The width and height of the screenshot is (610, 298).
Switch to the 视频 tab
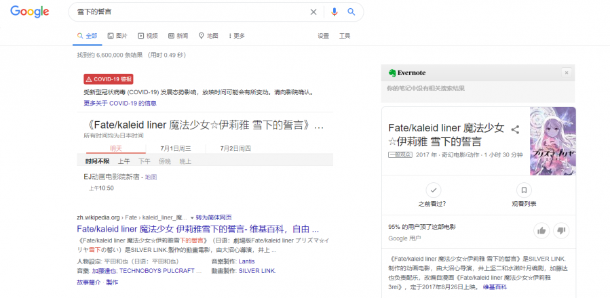click(x=148, y=36)
